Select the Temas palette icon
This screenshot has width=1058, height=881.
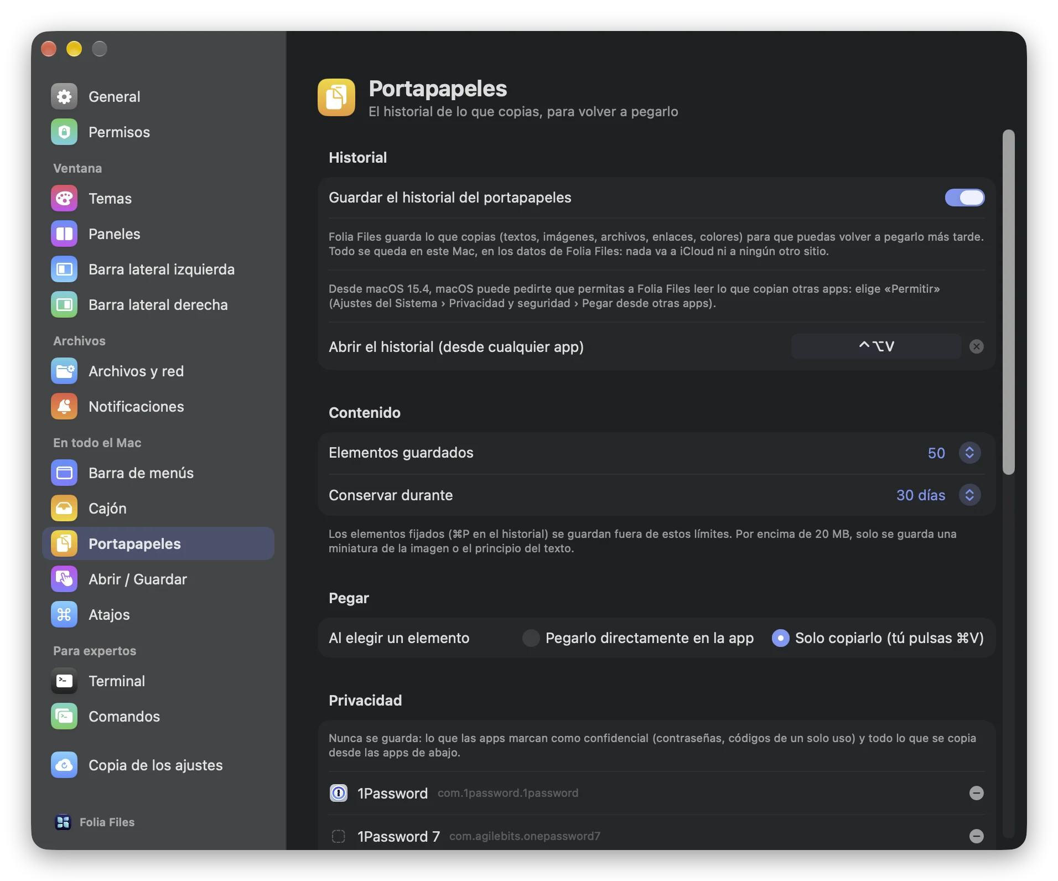[x=64, y=199]
